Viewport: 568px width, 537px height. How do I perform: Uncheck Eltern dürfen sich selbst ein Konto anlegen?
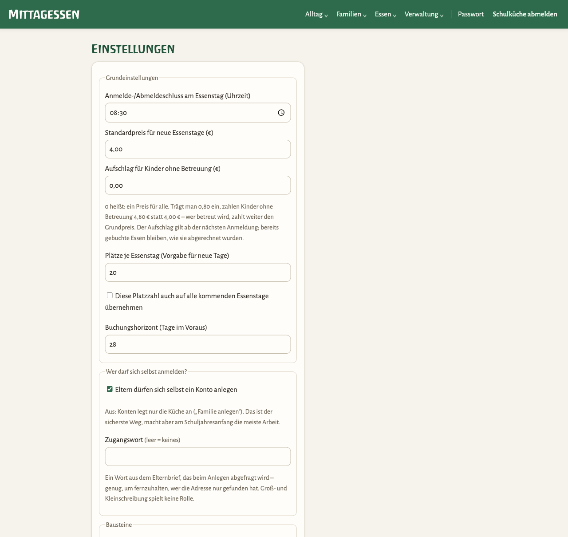pos(110,389)
